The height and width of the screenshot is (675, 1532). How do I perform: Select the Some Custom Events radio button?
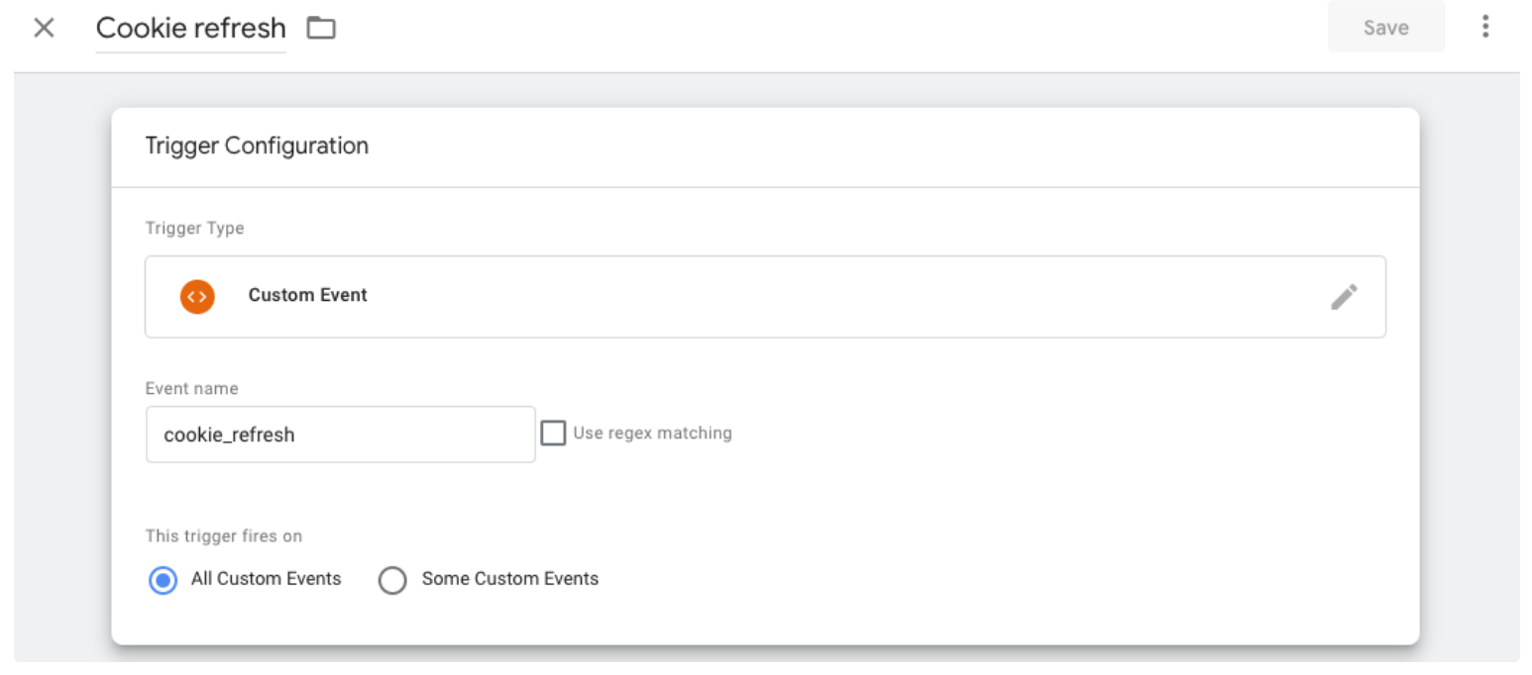click(392, 580)
